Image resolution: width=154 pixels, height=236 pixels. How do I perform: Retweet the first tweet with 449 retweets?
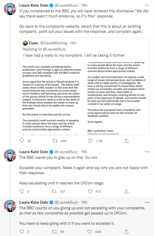pos(55,141)
